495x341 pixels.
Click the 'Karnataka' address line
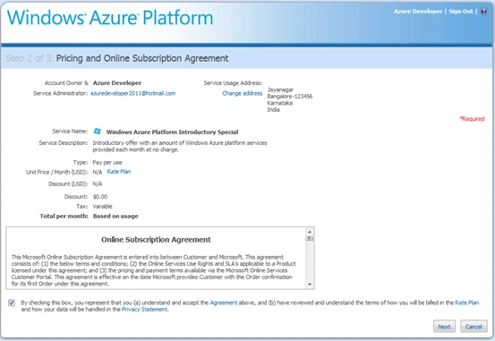[x=279, y=103]
